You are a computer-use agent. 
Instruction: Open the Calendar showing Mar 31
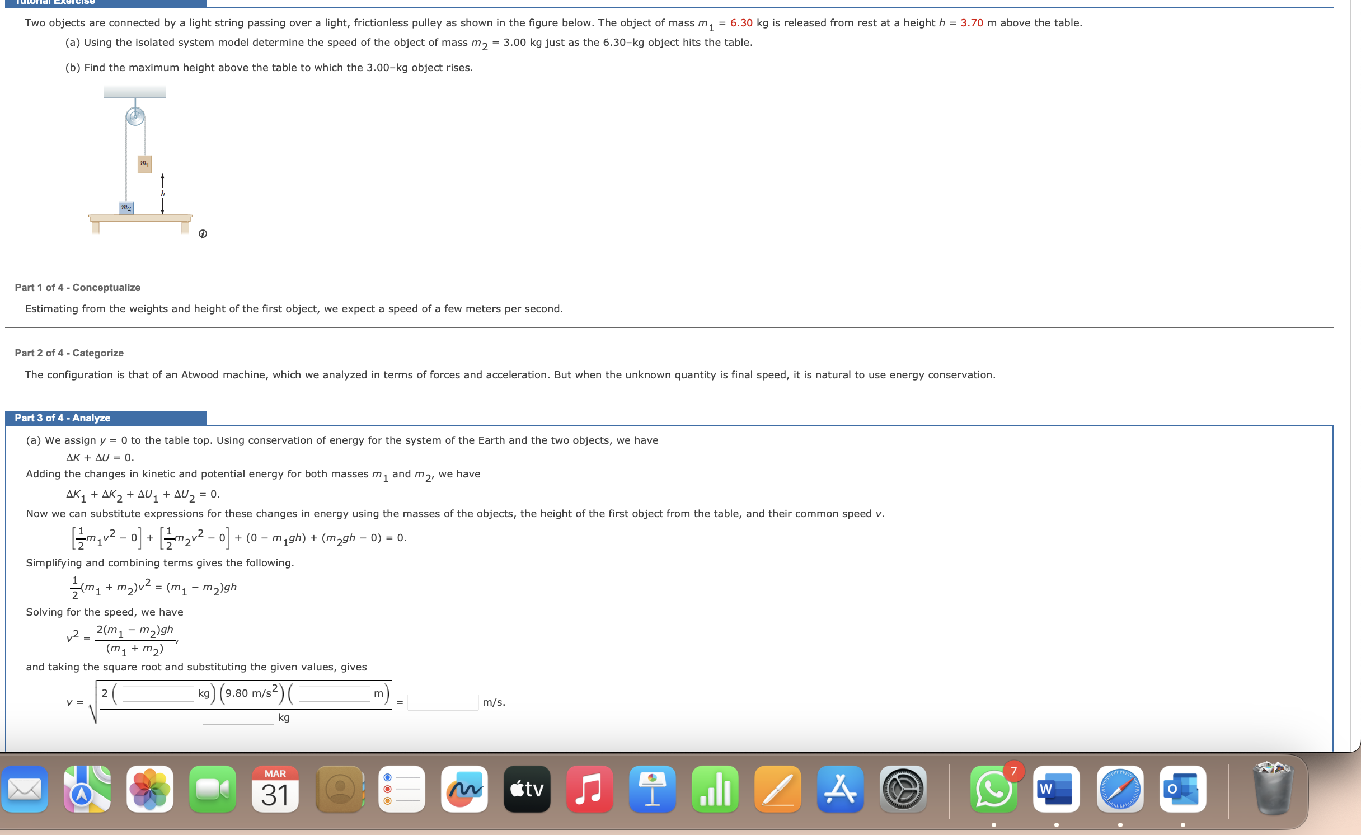click(275, 789)
